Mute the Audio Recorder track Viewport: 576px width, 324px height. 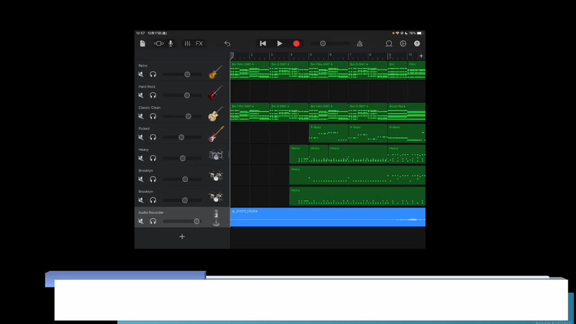[141, 221]
